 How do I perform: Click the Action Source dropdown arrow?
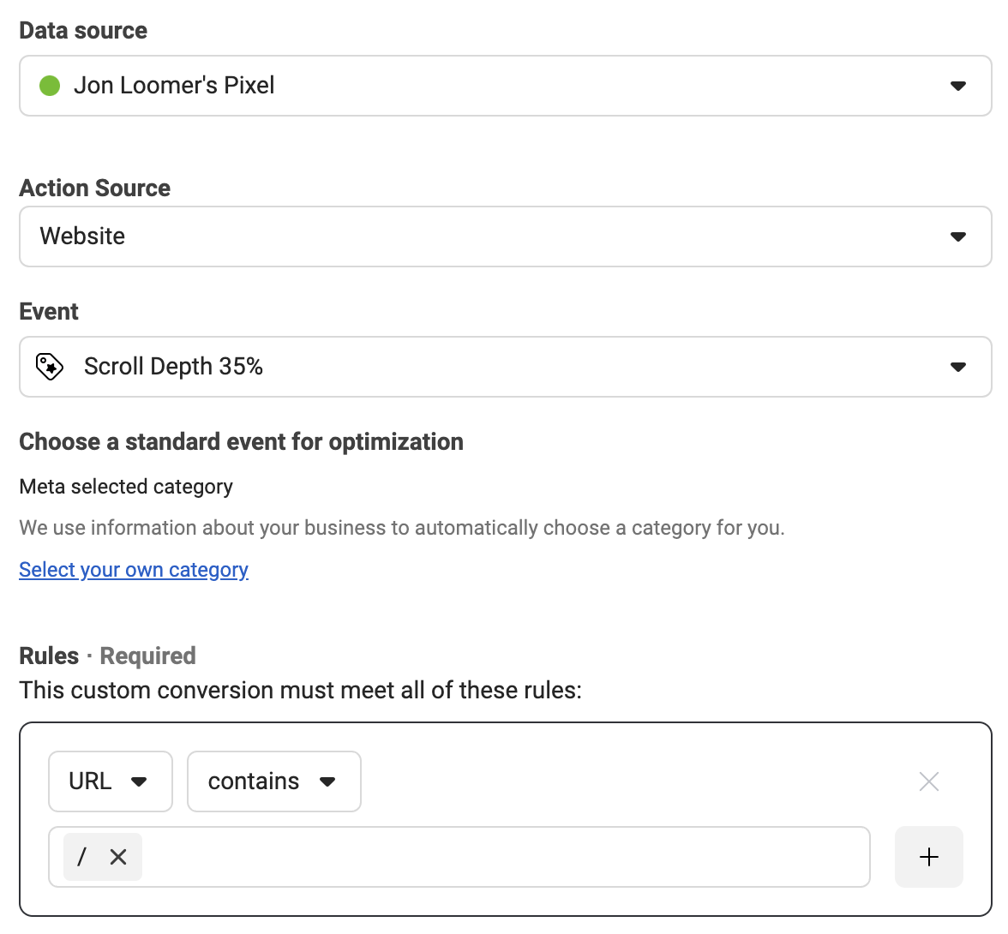tap(958, 237)
